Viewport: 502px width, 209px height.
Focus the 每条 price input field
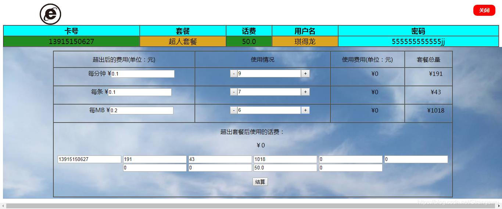[140, 92]
